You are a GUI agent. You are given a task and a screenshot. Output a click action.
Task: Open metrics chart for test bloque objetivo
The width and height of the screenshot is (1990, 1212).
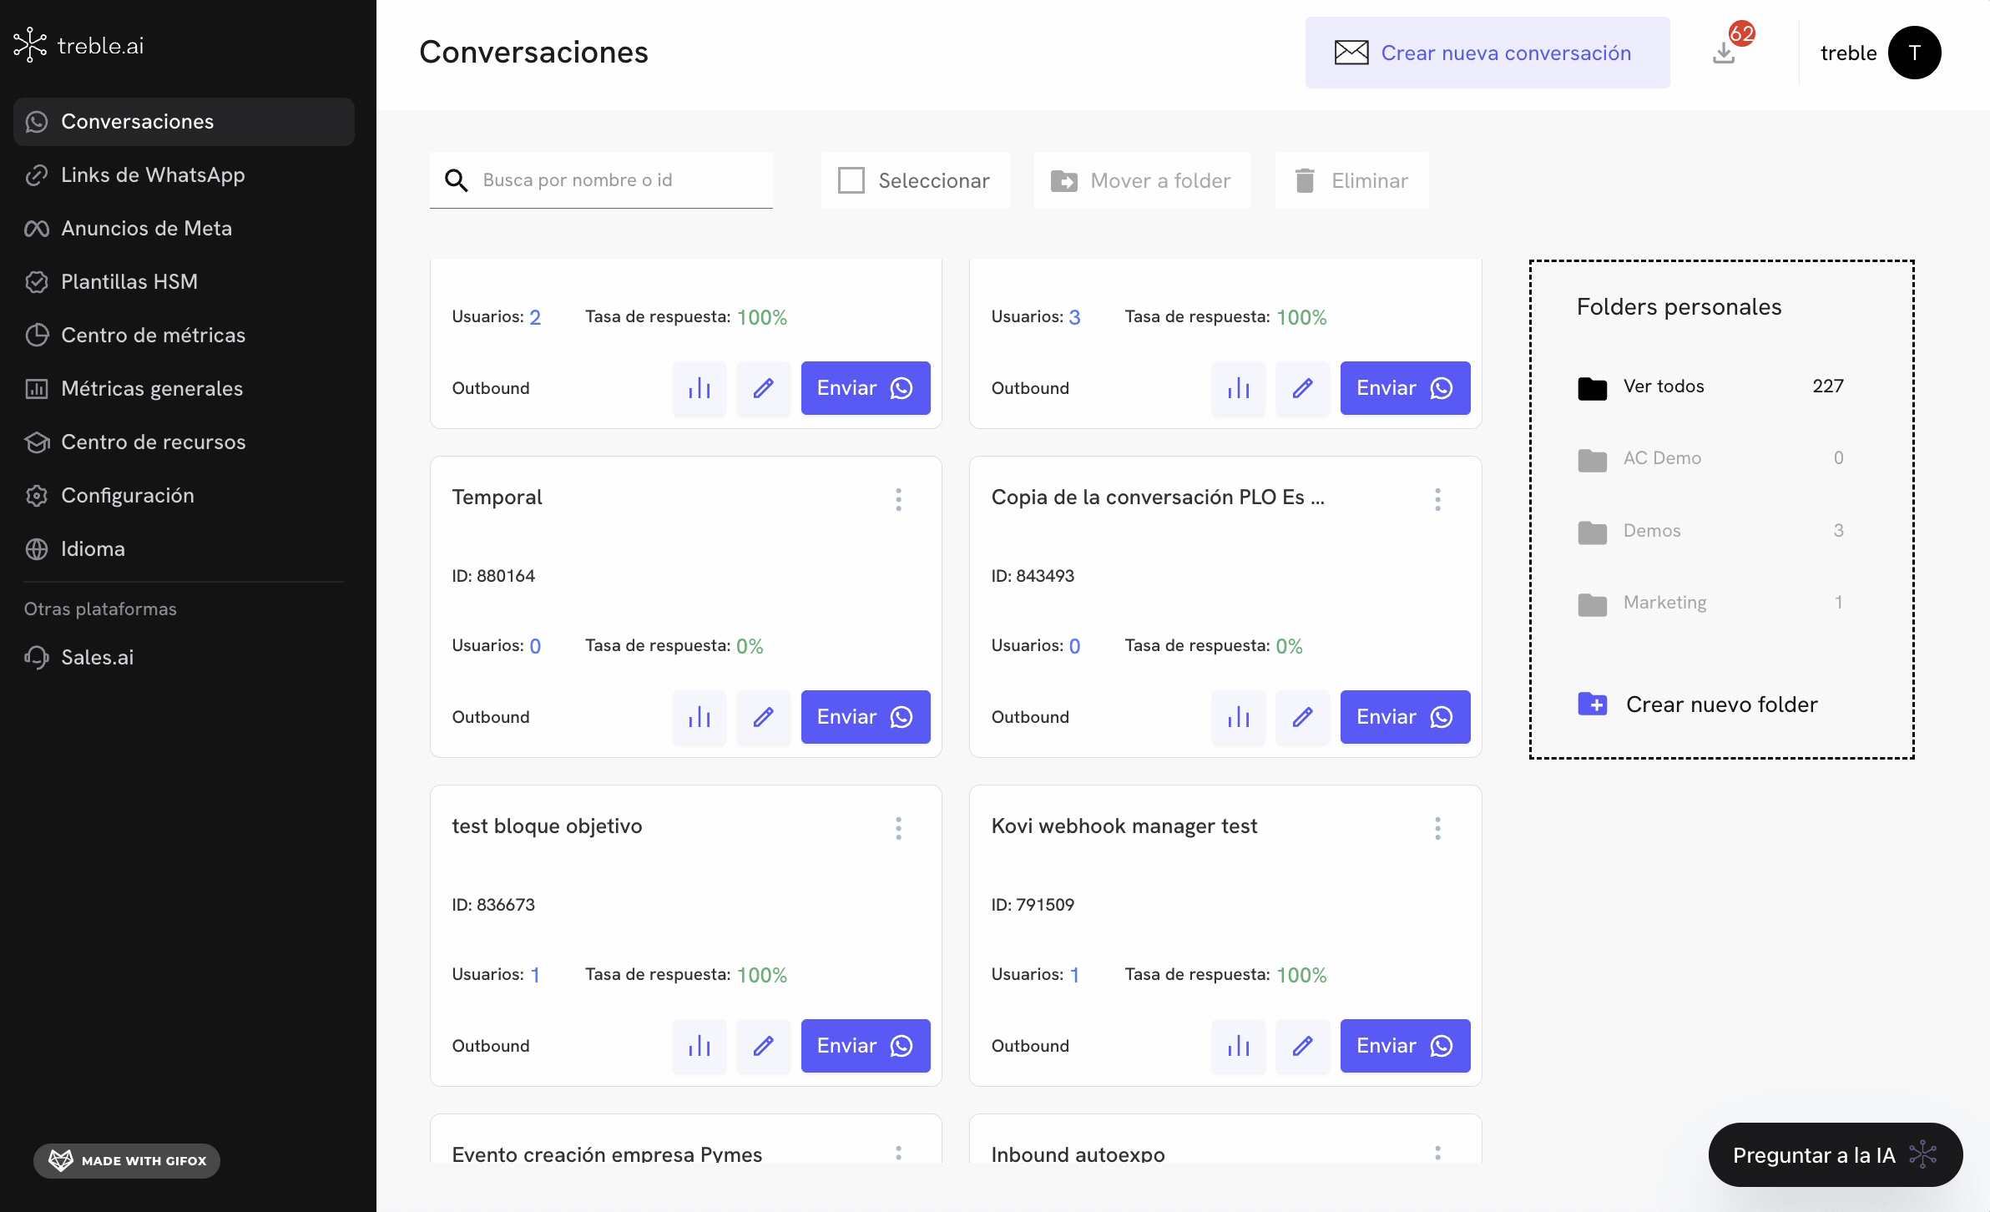pyautogui.click(x=699, y=1046)
